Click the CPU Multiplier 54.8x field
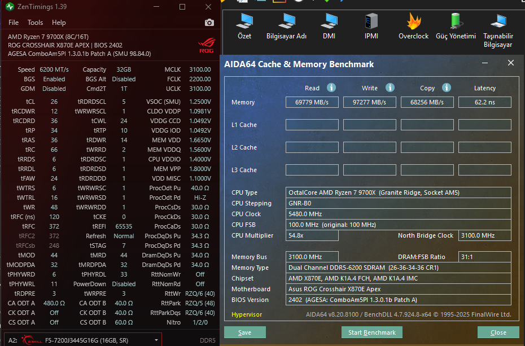The height and width of the screenshot is (346, 525). [x=312, y=235]
